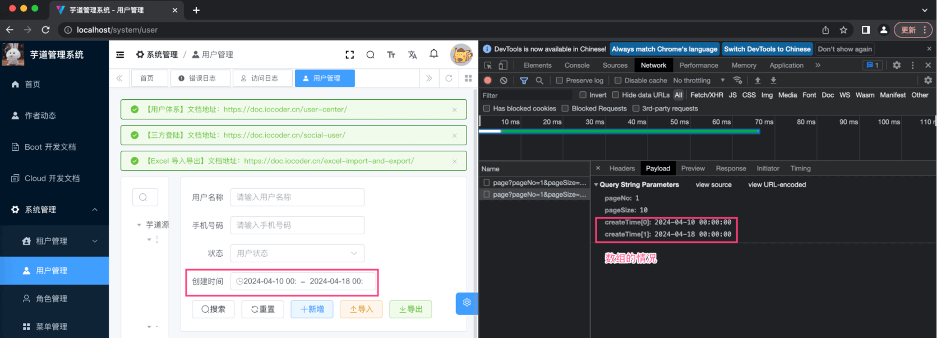Viewport: 937px width, 338px height.
Task: Click the blue floating settings gear button
Action: tap(467, 303)
